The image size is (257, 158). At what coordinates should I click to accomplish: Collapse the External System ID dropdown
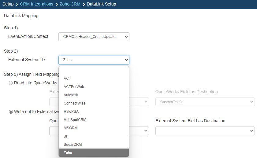point(94,60)
